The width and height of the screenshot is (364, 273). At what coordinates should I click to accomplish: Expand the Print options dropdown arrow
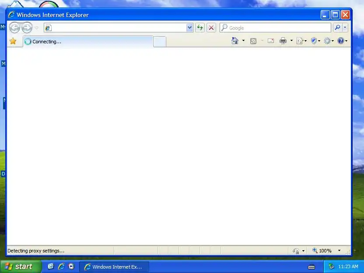click(x=291, y=41)
